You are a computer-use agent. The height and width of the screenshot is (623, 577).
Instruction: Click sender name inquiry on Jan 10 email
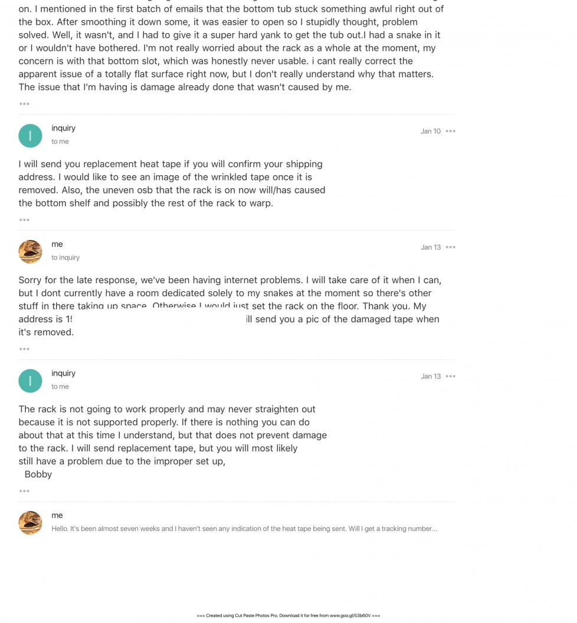tap(63, 128)
